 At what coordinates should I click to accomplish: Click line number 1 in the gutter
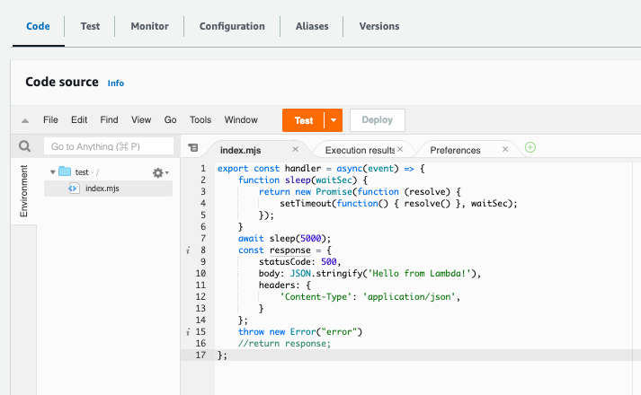coord(203,168)
